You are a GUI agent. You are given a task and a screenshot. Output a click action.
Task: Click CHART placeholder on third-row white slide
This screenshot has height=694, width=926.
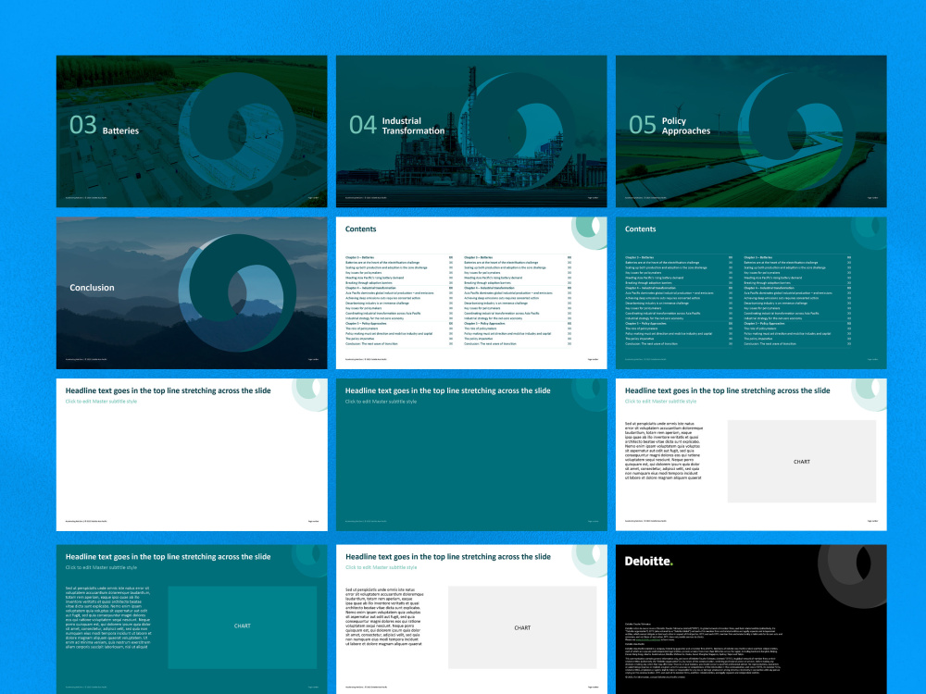coord(801,462)
